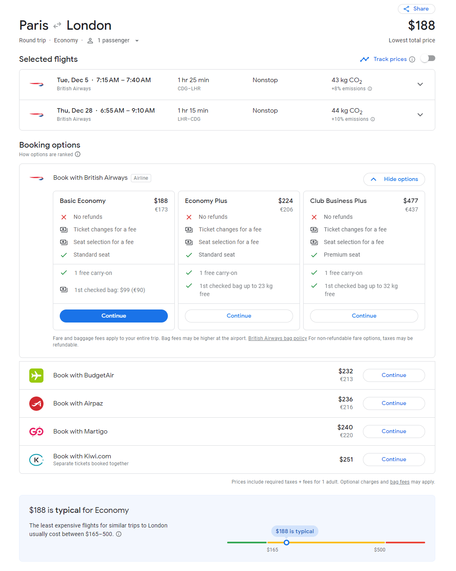Click the info icon beside +10% emissions
Screen dimensions: 456x571
[x=373, y=119]
